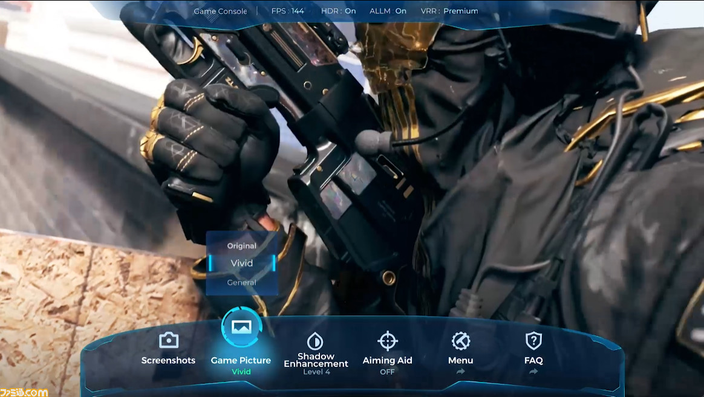Open Shadow Enhancement drop icon
This screenshot has width=704, height=397.
(x=315, y=341)
